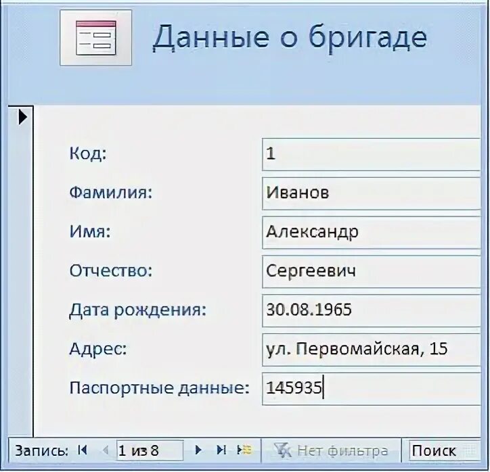This screenshot has width=490, height=472.
Task: Click the Имя: label
Action: 90,232
